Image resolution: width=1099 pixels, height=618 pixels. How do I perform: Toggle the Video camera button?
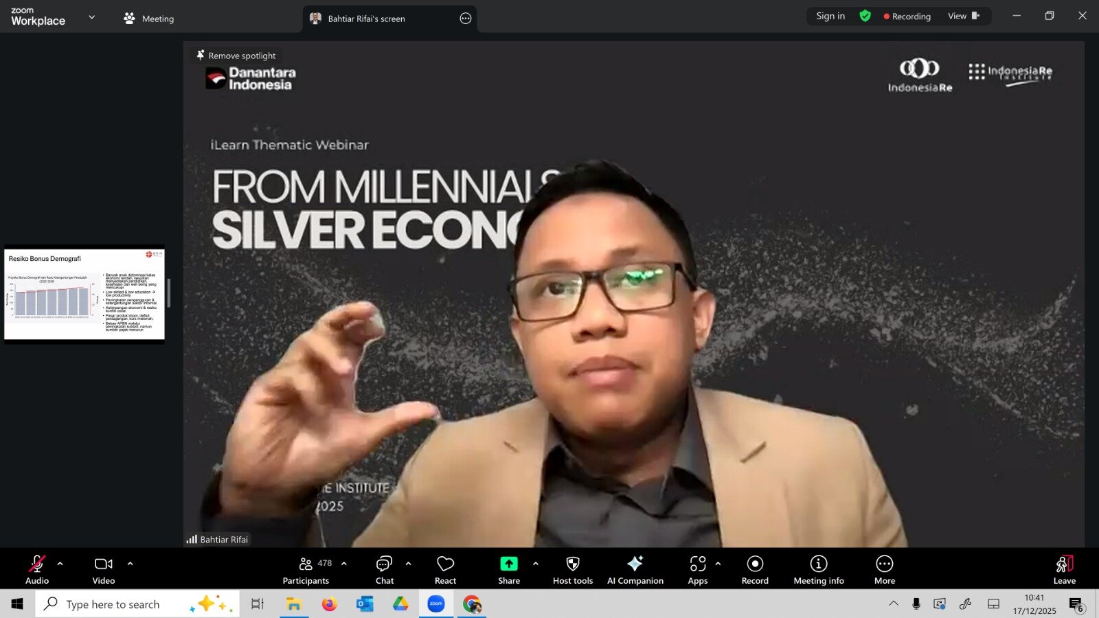pos(104,569)
